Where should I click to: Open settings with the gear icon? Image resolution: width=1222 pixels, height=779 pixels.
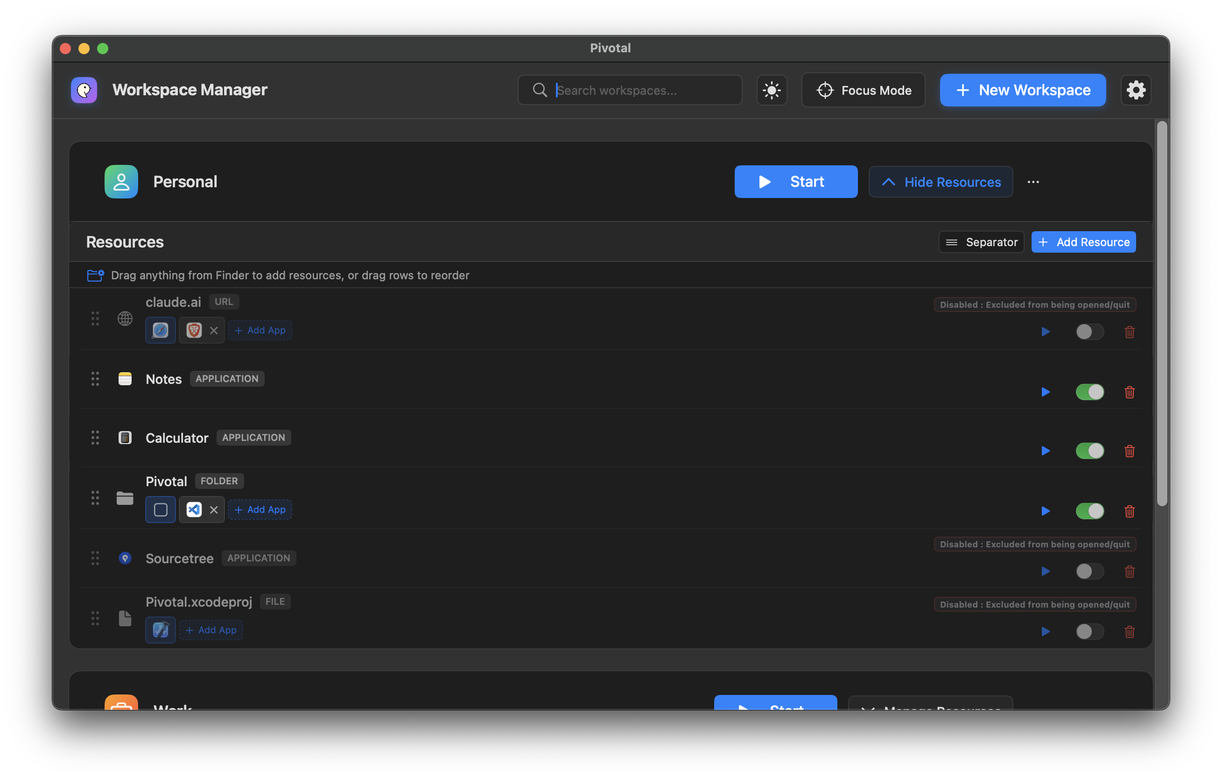[1136, 90]
